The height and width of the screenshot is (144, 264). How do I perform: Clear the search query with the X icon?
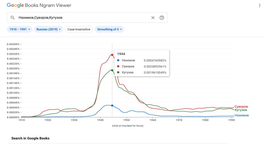153,18
